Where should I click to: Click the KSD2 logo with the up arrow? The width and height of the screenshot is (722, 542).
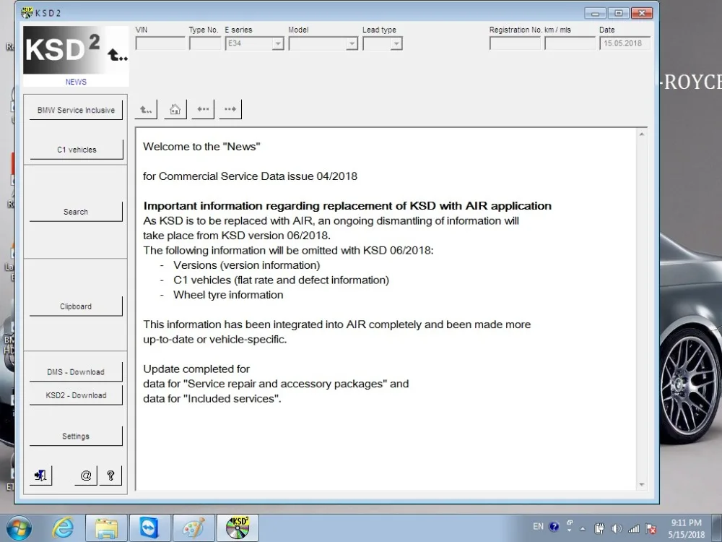tap(76, 50)
